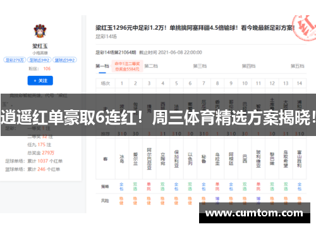Click the 命中1注二等奖 prize badge

pyautogui.click(x=127, y=66)
